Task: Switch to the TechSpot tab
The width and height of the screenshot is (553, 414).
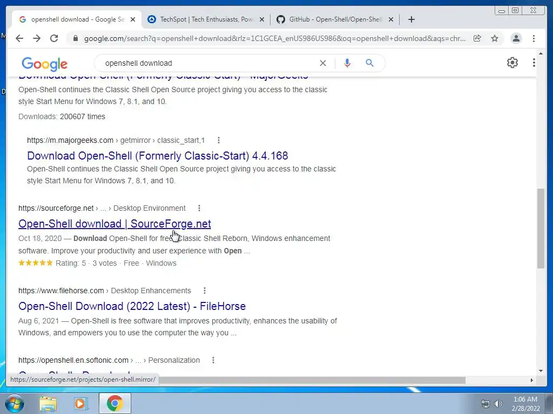Action: pos(206,19)
